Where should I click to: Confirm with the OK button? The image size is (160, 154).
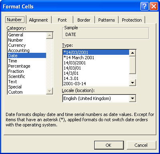click(109, 145)
